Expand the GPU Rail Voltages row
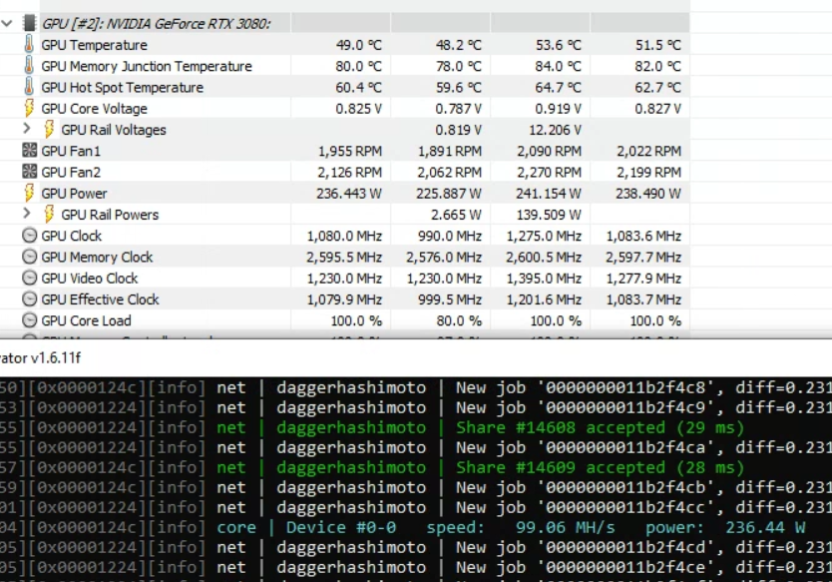The width and height of the screenshot is (832, 582). (27, 129)
